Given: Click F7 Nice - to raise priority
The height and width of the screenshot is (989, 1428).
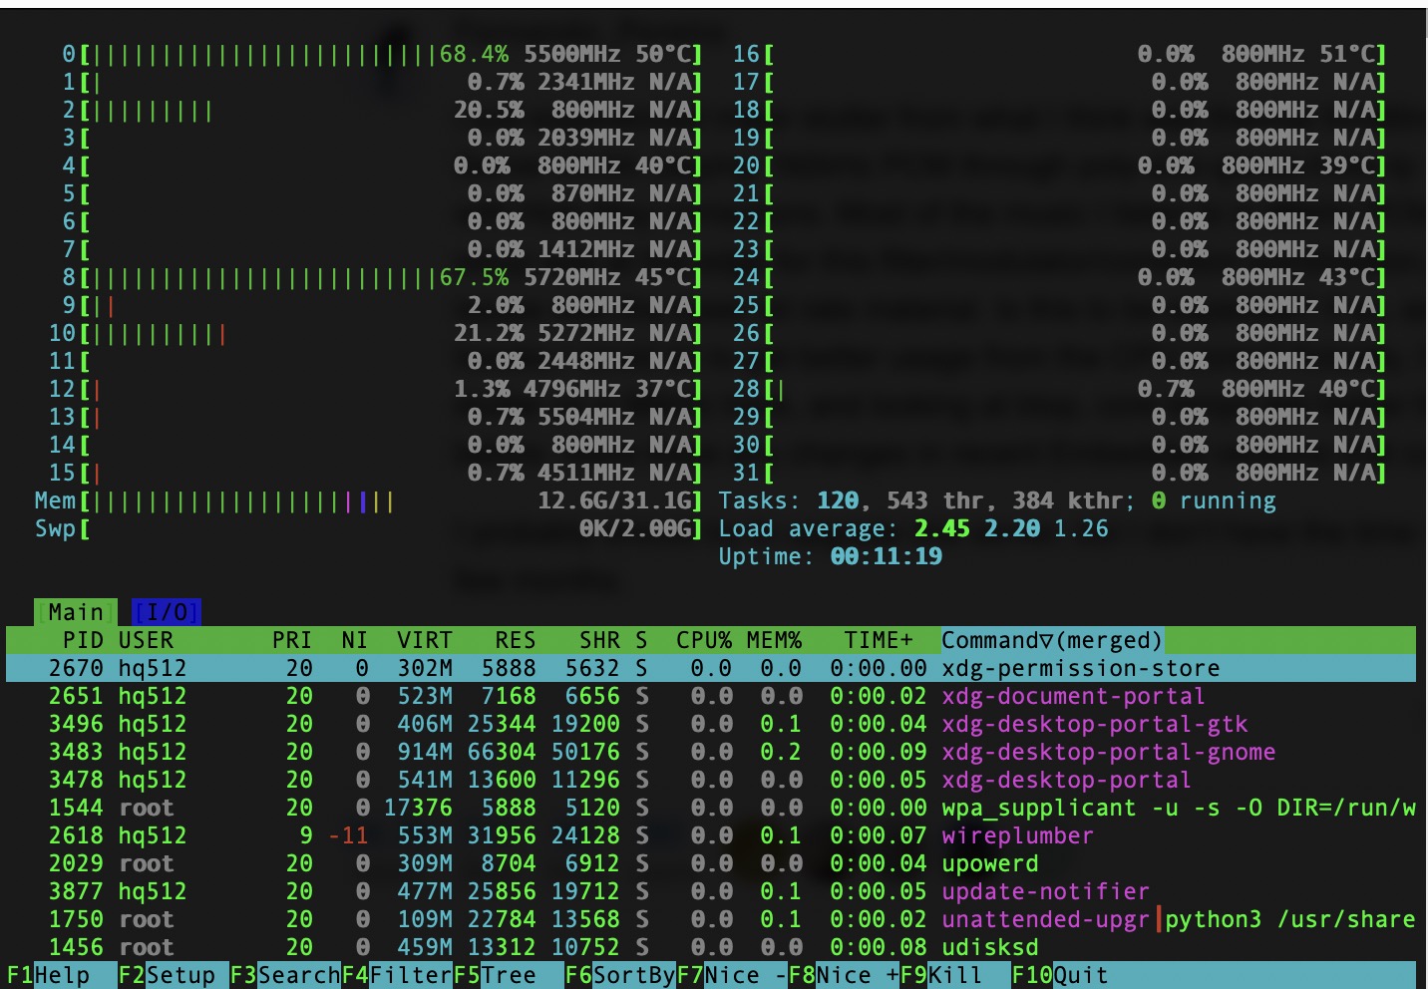Looking at the screenshot, I should 732,975.
